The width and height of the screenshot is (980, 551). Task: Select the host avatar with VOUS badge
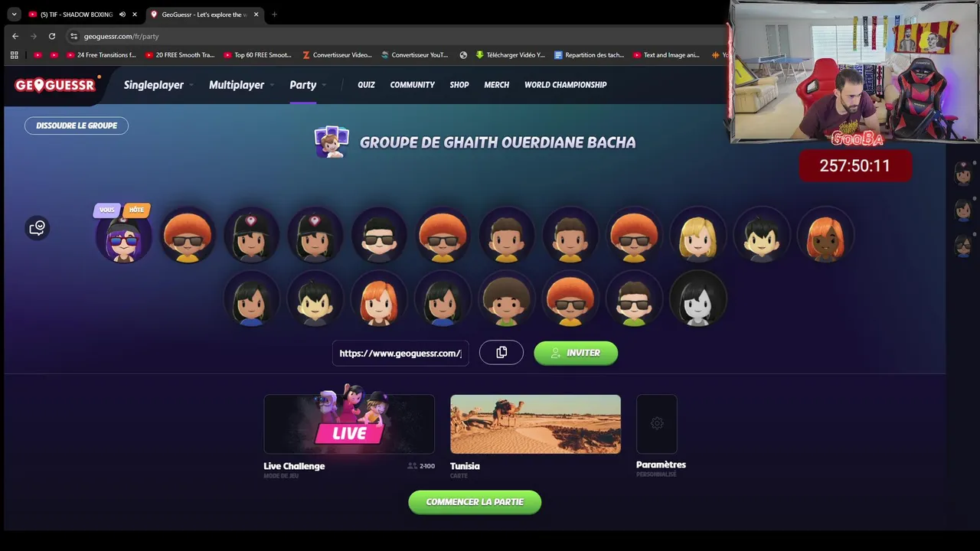click(123, 236)
